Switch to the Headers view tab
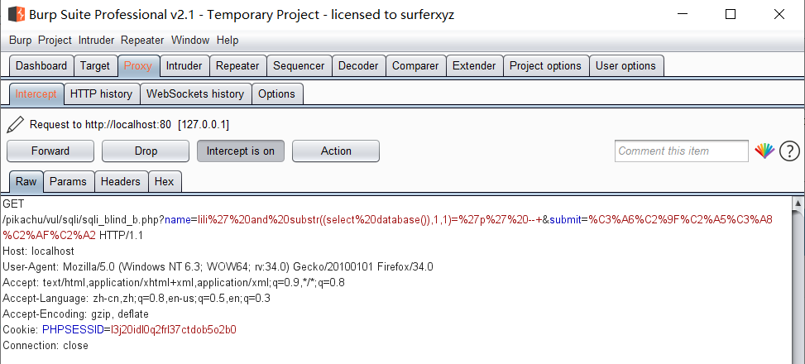This screenshot has width=805, height=364. [121, 182]
